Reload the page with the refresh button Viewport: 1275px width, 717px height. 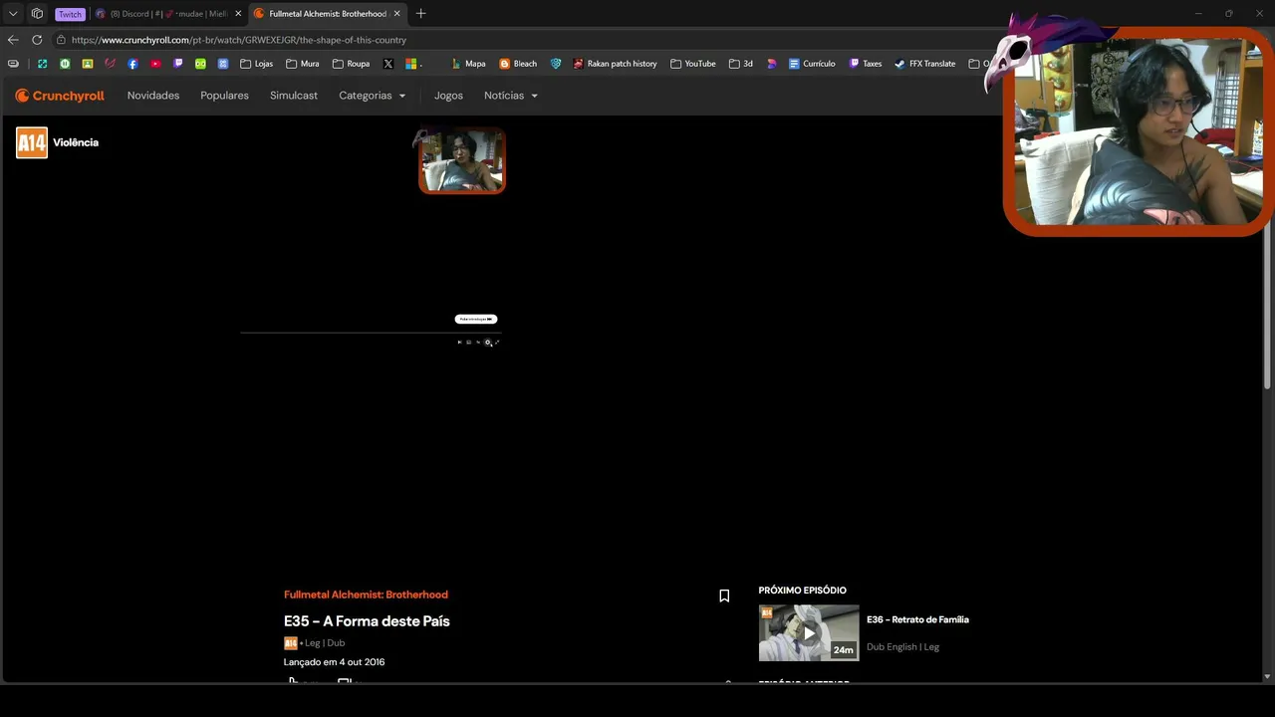pyautogui.click(x=37, y=40)
